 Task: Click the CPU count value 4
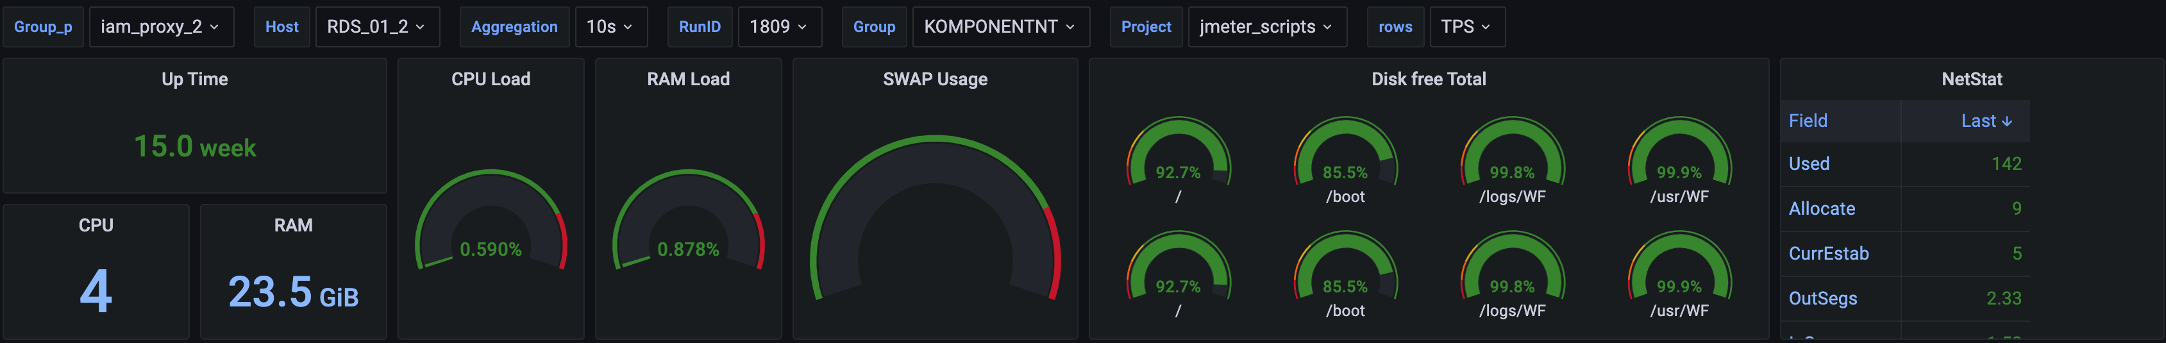96,291
